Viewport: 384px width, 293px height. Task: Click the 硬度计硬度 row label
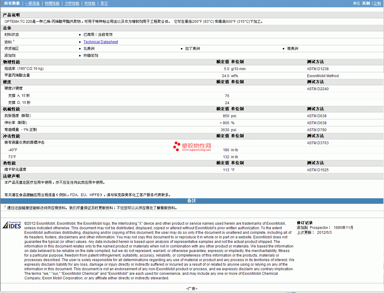click(x=13, y=88)
